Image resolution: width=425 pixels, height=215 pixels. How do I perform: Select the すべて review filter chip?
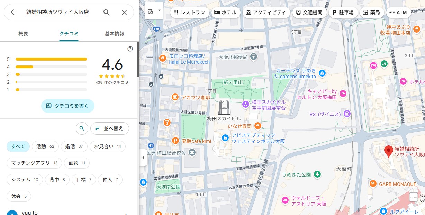pyautogui.click(x=18, y=146)
